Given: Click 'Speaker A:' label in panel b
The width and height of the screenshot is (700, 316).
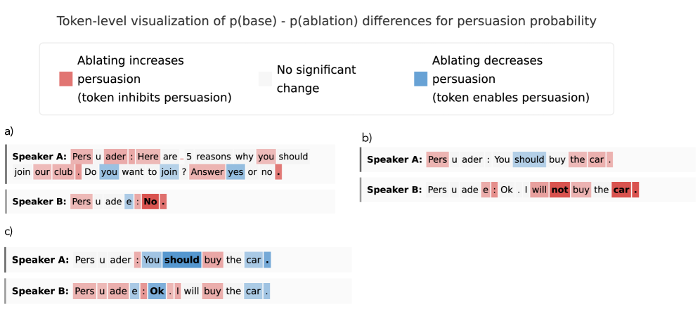Looking at the screenshot, I should coord(394,159).
